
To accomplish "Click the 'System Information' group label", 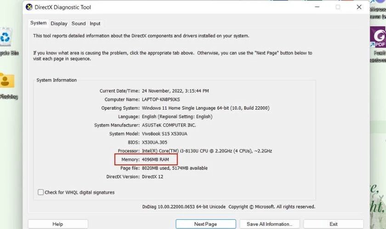I will (x=57, y=80).
